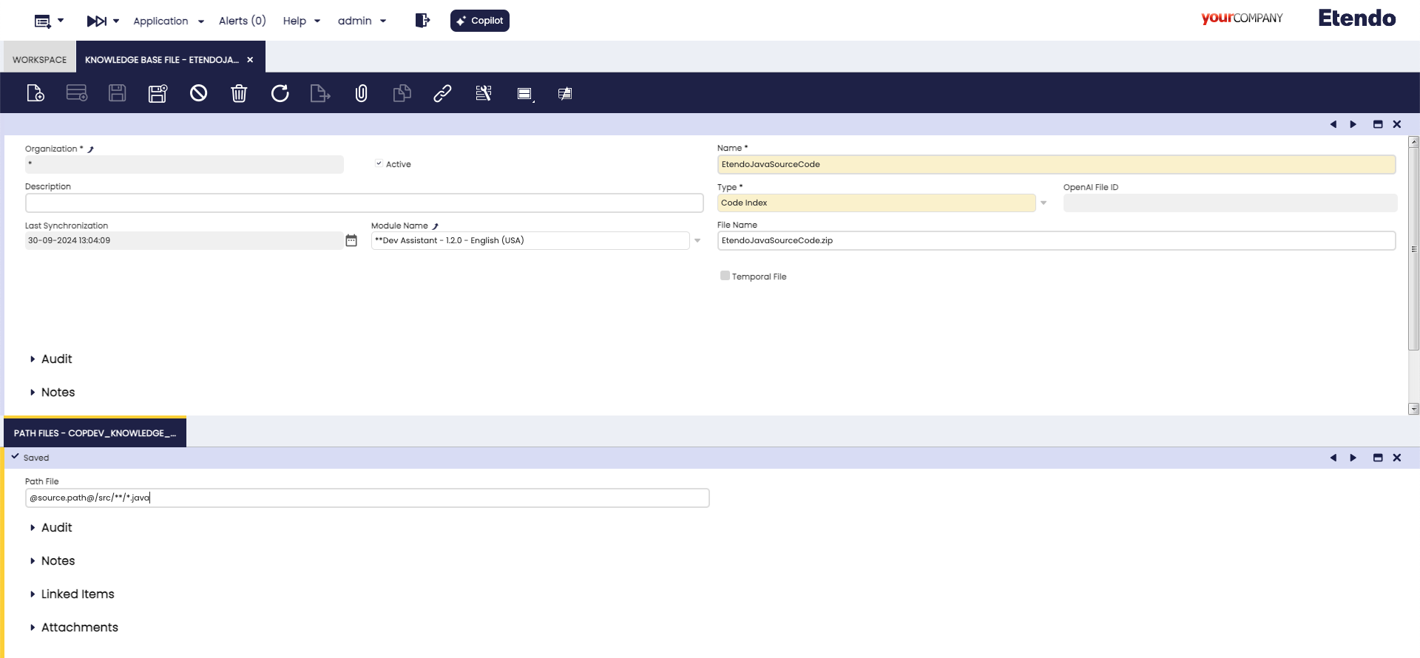Viewport: 1420px width, 658px height.
Task: Click the Refresh circular arrow icon
Action: pyautogui.click(x=280, y=93)
